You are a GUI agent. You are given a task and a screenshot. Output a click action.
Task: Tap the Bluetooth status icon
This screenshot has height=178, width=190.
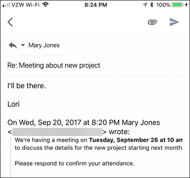pos(152,5)
